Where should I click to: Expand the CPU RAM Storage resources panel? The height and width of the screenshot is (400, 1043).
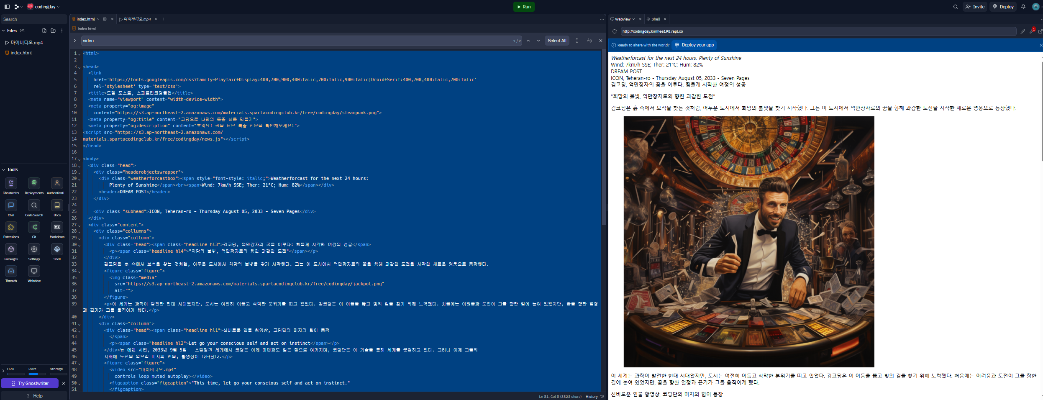[3, 371]
